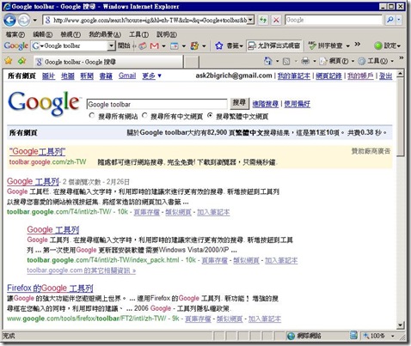
Task: Select the 搜尋所有網站 radio button
Action: coord(92,116)
